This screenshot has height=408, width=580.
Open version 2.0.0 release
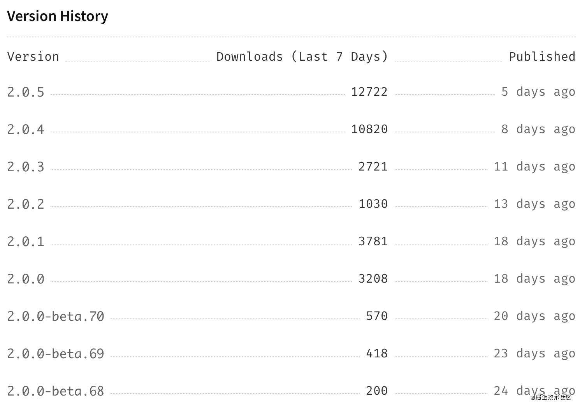click(x=26, y=279)
